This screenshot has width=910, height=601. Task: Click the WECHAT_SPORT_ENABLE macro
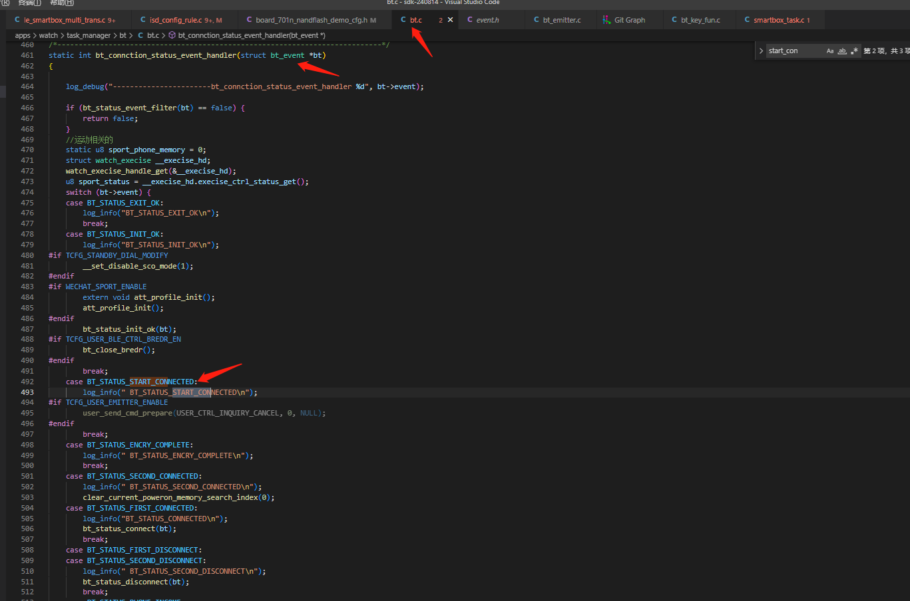coord(106,287)
